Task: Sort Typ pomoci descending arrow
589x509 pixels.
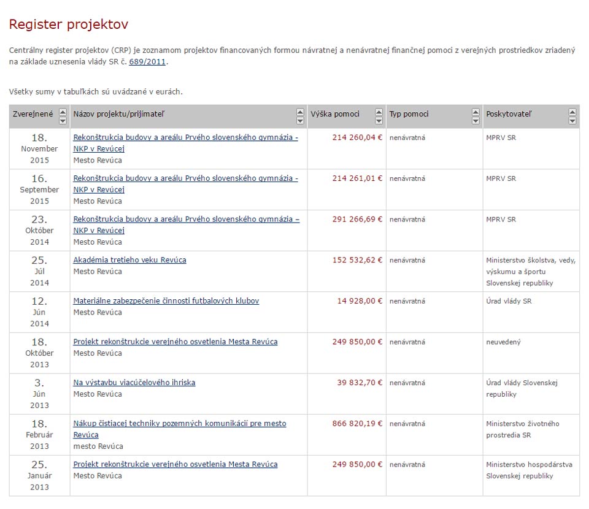Action: coord(475,121)
